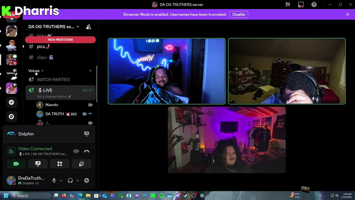The image size is (355, 200).
Task: Add a channel to the Voices category
Action: tap(90, 71)
